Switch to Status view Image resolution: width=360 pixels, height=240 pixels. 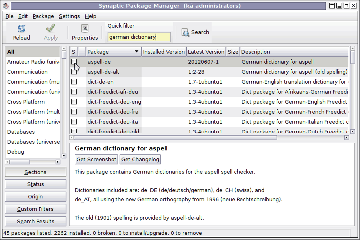point(35,184)
